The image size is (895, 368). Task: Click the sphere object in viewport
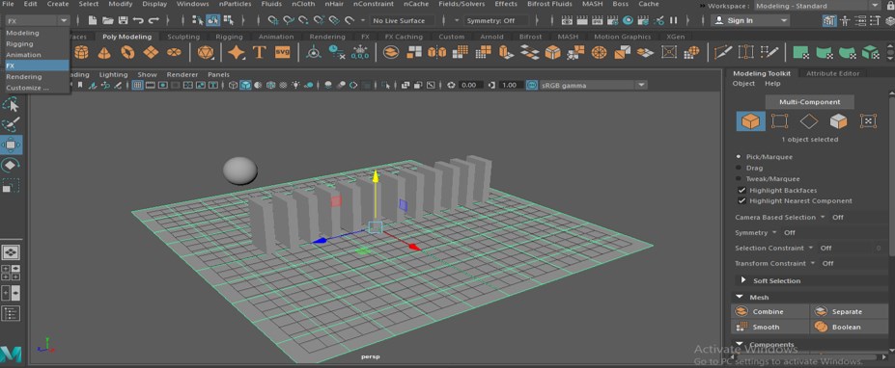(x=239, y=171)
